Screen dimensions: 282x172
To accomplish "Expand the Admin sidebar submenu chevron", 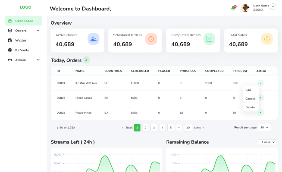I will (x=38, y=60).
